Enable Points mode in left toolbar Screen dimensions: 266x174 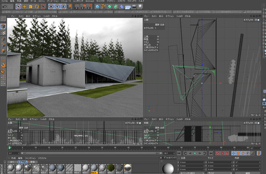(3, 39)
